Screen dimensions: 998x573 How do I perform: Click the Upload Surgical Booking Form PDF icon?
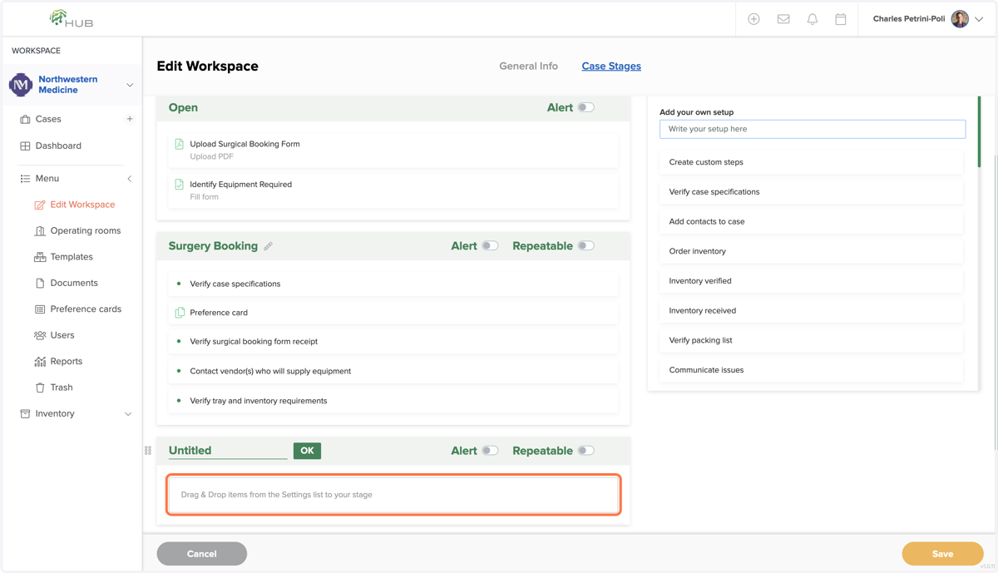click(x=179, y=144)
